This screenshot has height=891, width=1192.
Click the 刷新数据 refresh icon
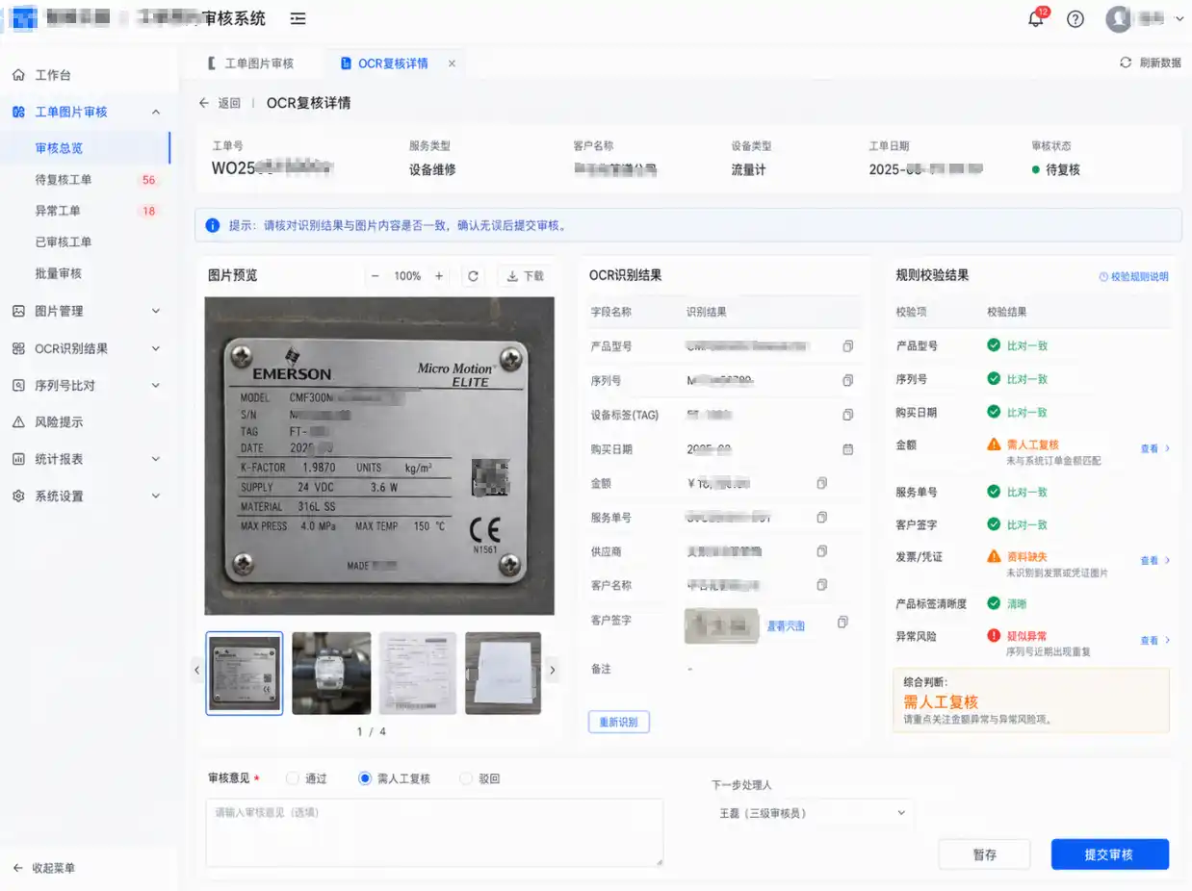(x=1125, y=63)
